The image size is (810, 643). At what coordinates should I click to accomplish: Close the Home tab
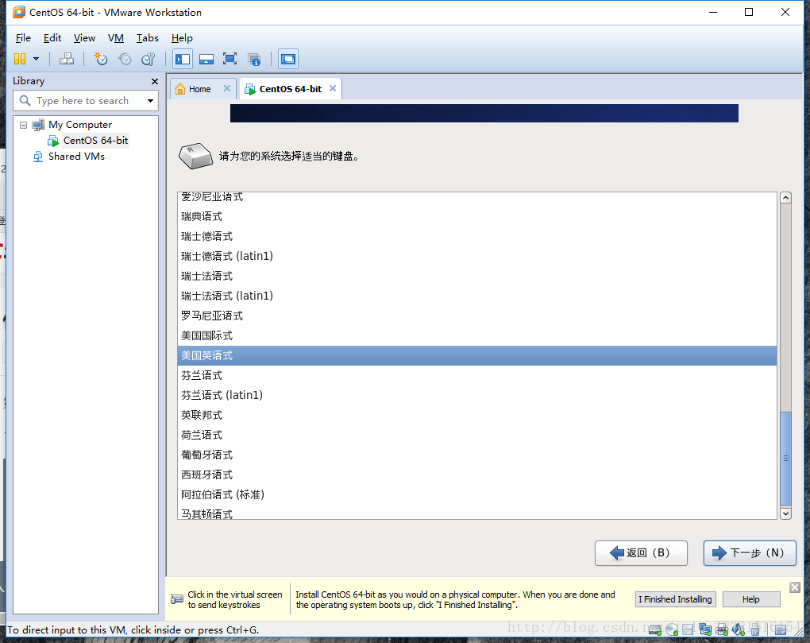[x=227, y=88]
